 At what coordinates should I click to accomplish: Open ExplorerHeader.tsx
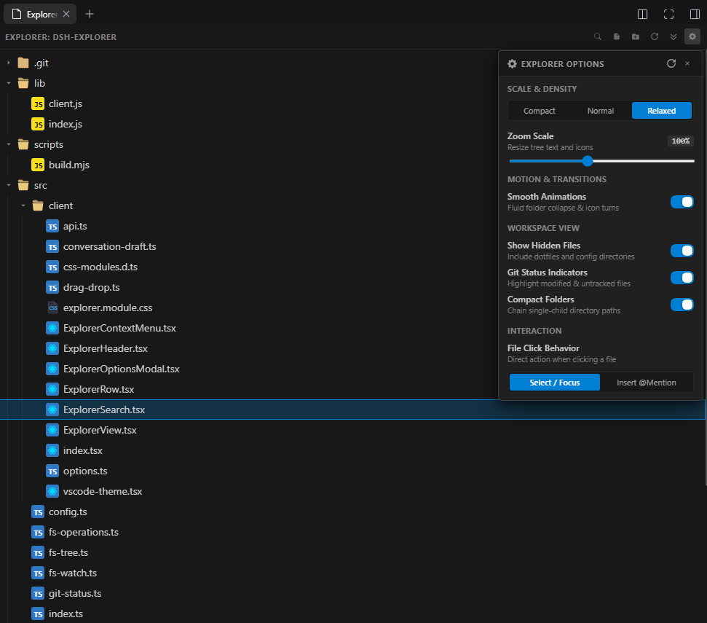[x=105, y=349]
